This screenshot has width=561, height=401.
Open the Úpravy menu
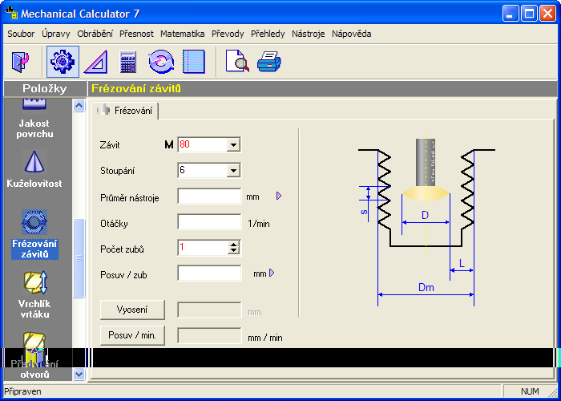click(x=56, y=34)
